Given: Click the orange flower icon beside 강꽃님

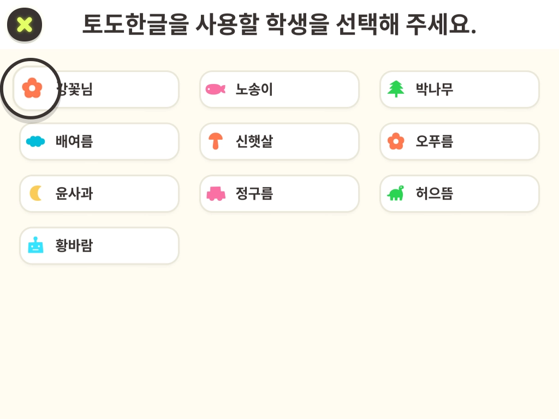Looking at the screenshot, I should click(x=32, y=88).
